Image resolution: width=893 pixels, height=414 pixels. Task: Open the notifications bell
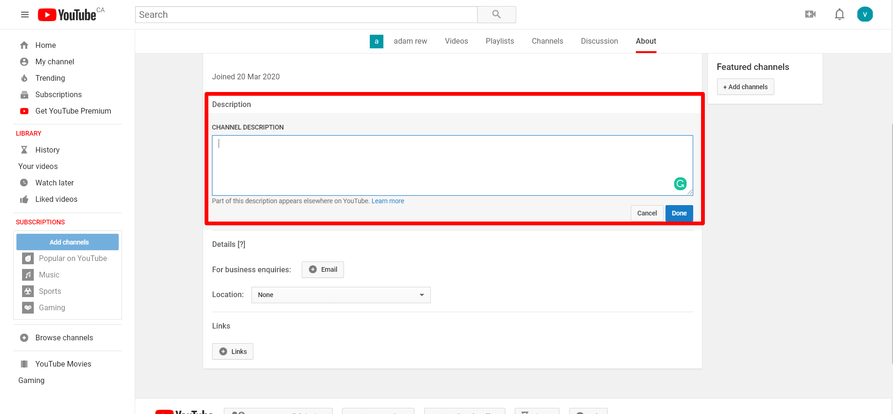click(x=840, y=15)
